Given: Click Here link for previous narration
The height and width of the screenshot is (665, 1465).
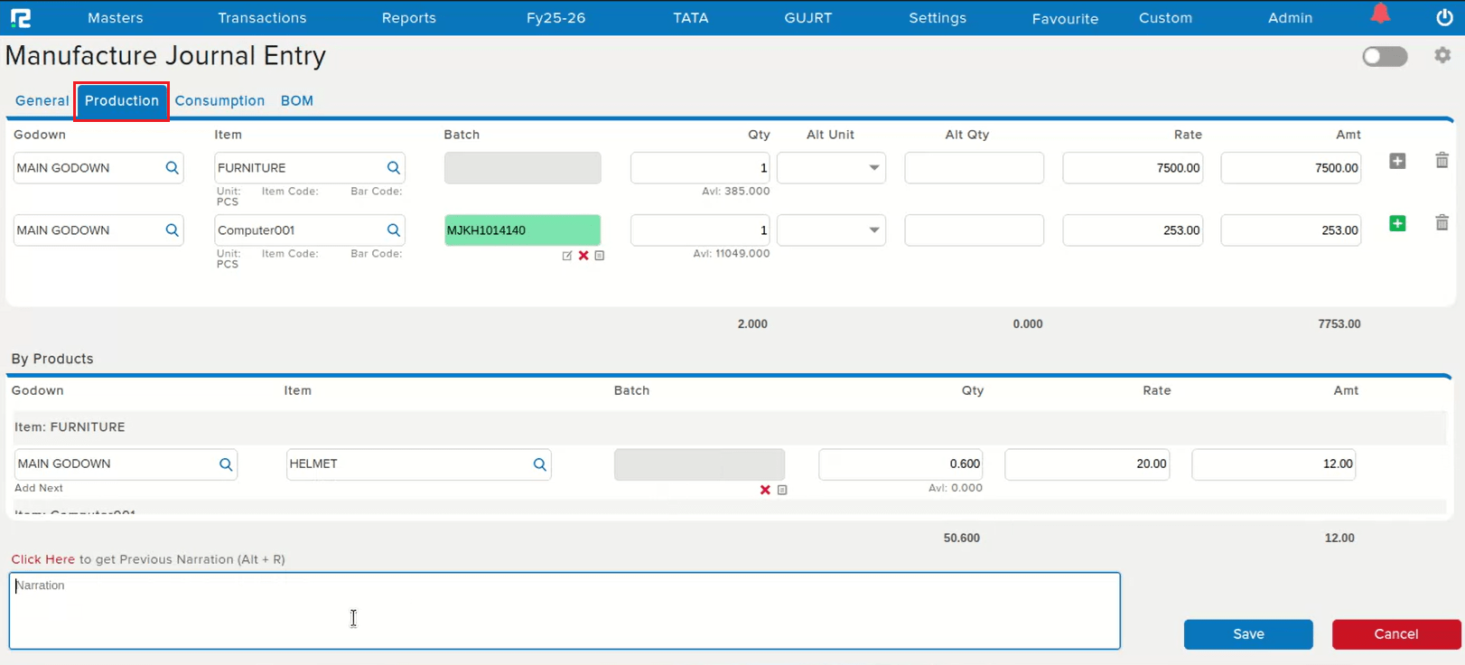Looking at the screenshot, I should (x=42, y=559).
